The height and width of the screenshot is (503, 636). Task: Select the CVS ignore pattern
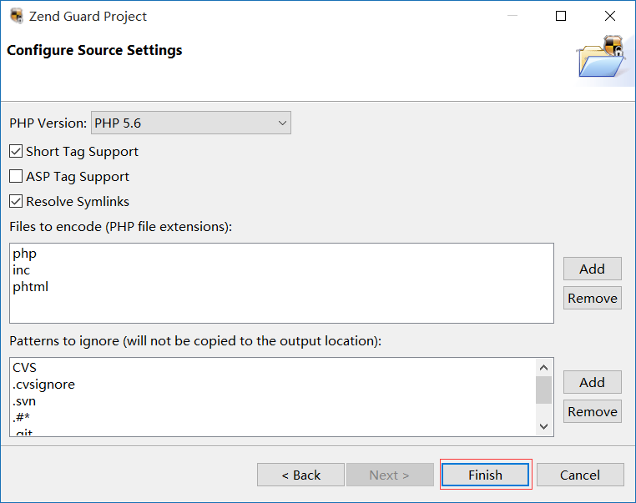point(25,368)
